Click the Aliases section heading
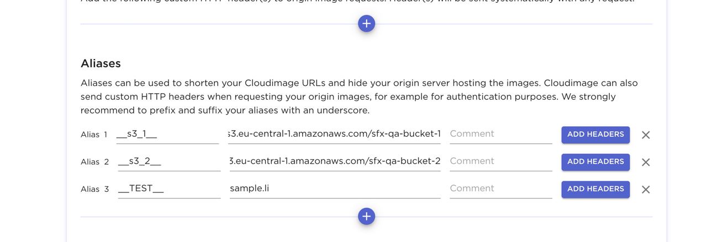Screen dimensions: 707x242 (x=101, y=63)
